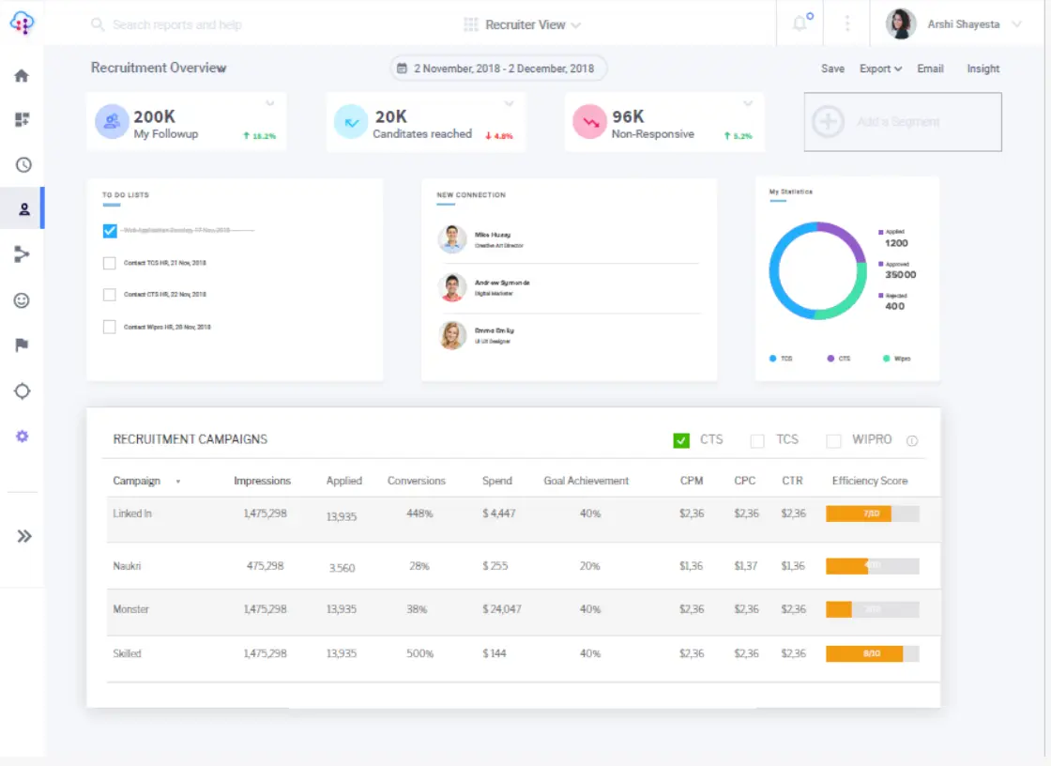Click the Add a Segment button
Screen dimensions: 1051x766
click(x=903, y=122)
